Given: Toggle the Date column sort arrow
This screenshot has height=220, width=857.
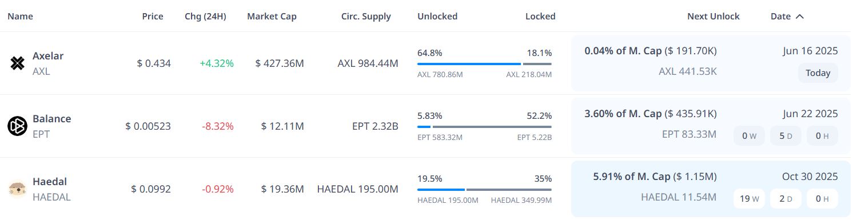Looking at the screenshot, I should [800, 17].
